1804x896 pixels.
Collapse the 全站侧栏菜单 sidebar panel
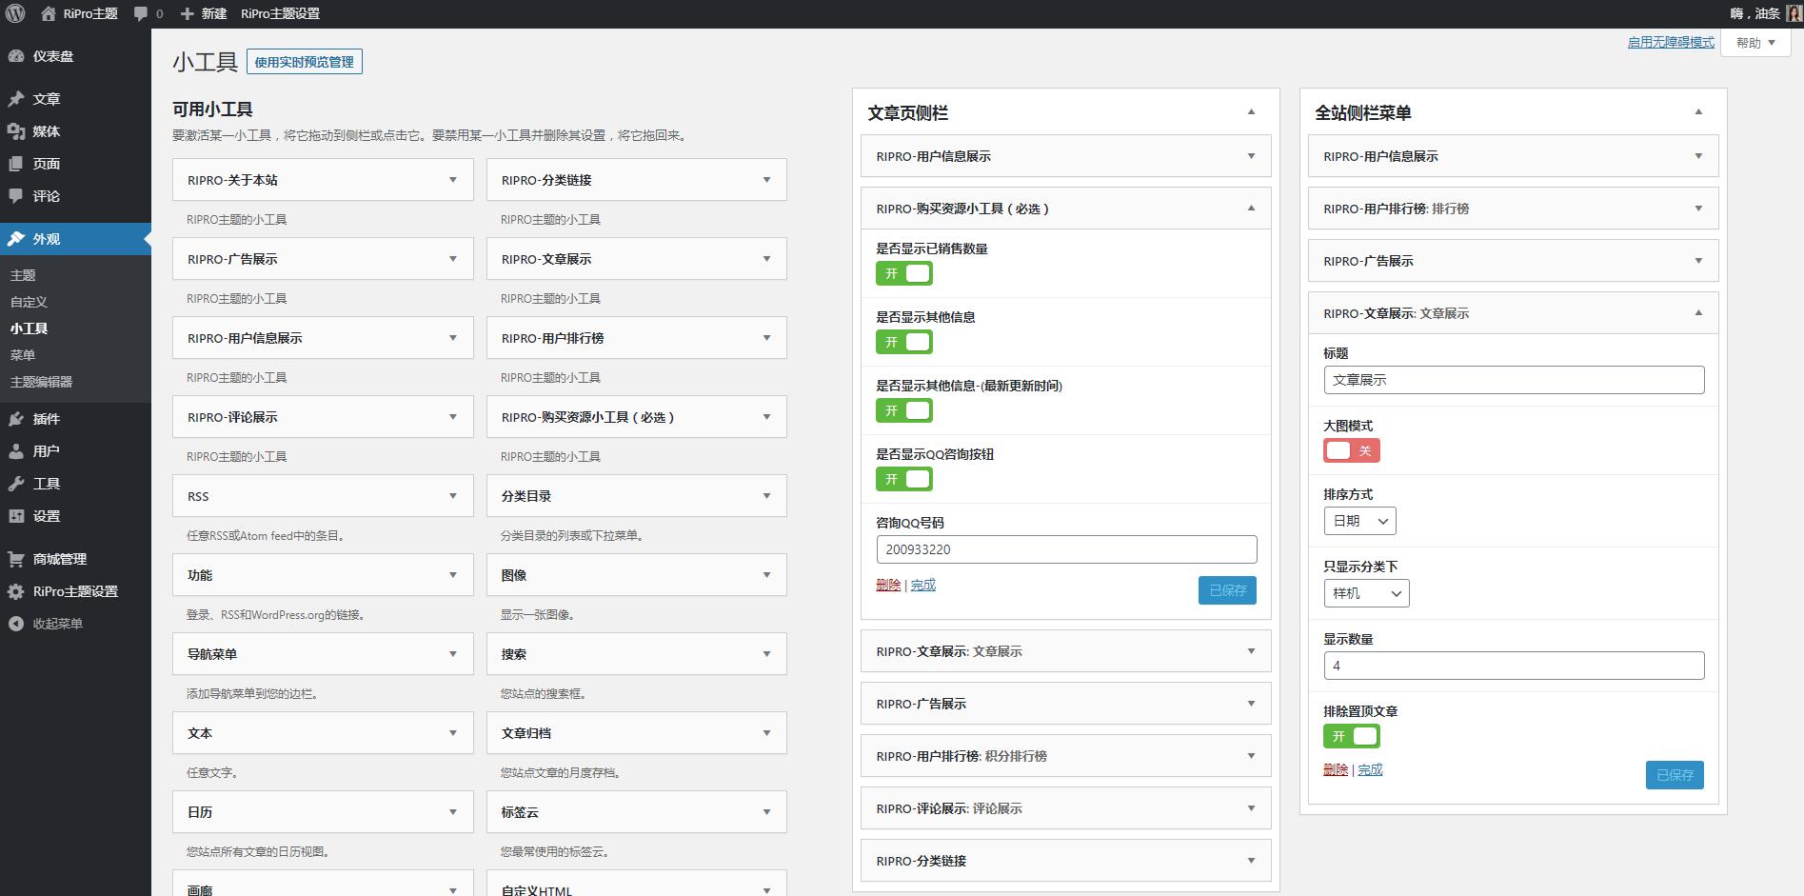tap(1698, 112)
